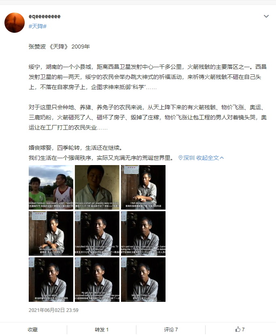276x335 pixels.
Task: Open thumbnail of man in white coat
Action: click(97, 187)
